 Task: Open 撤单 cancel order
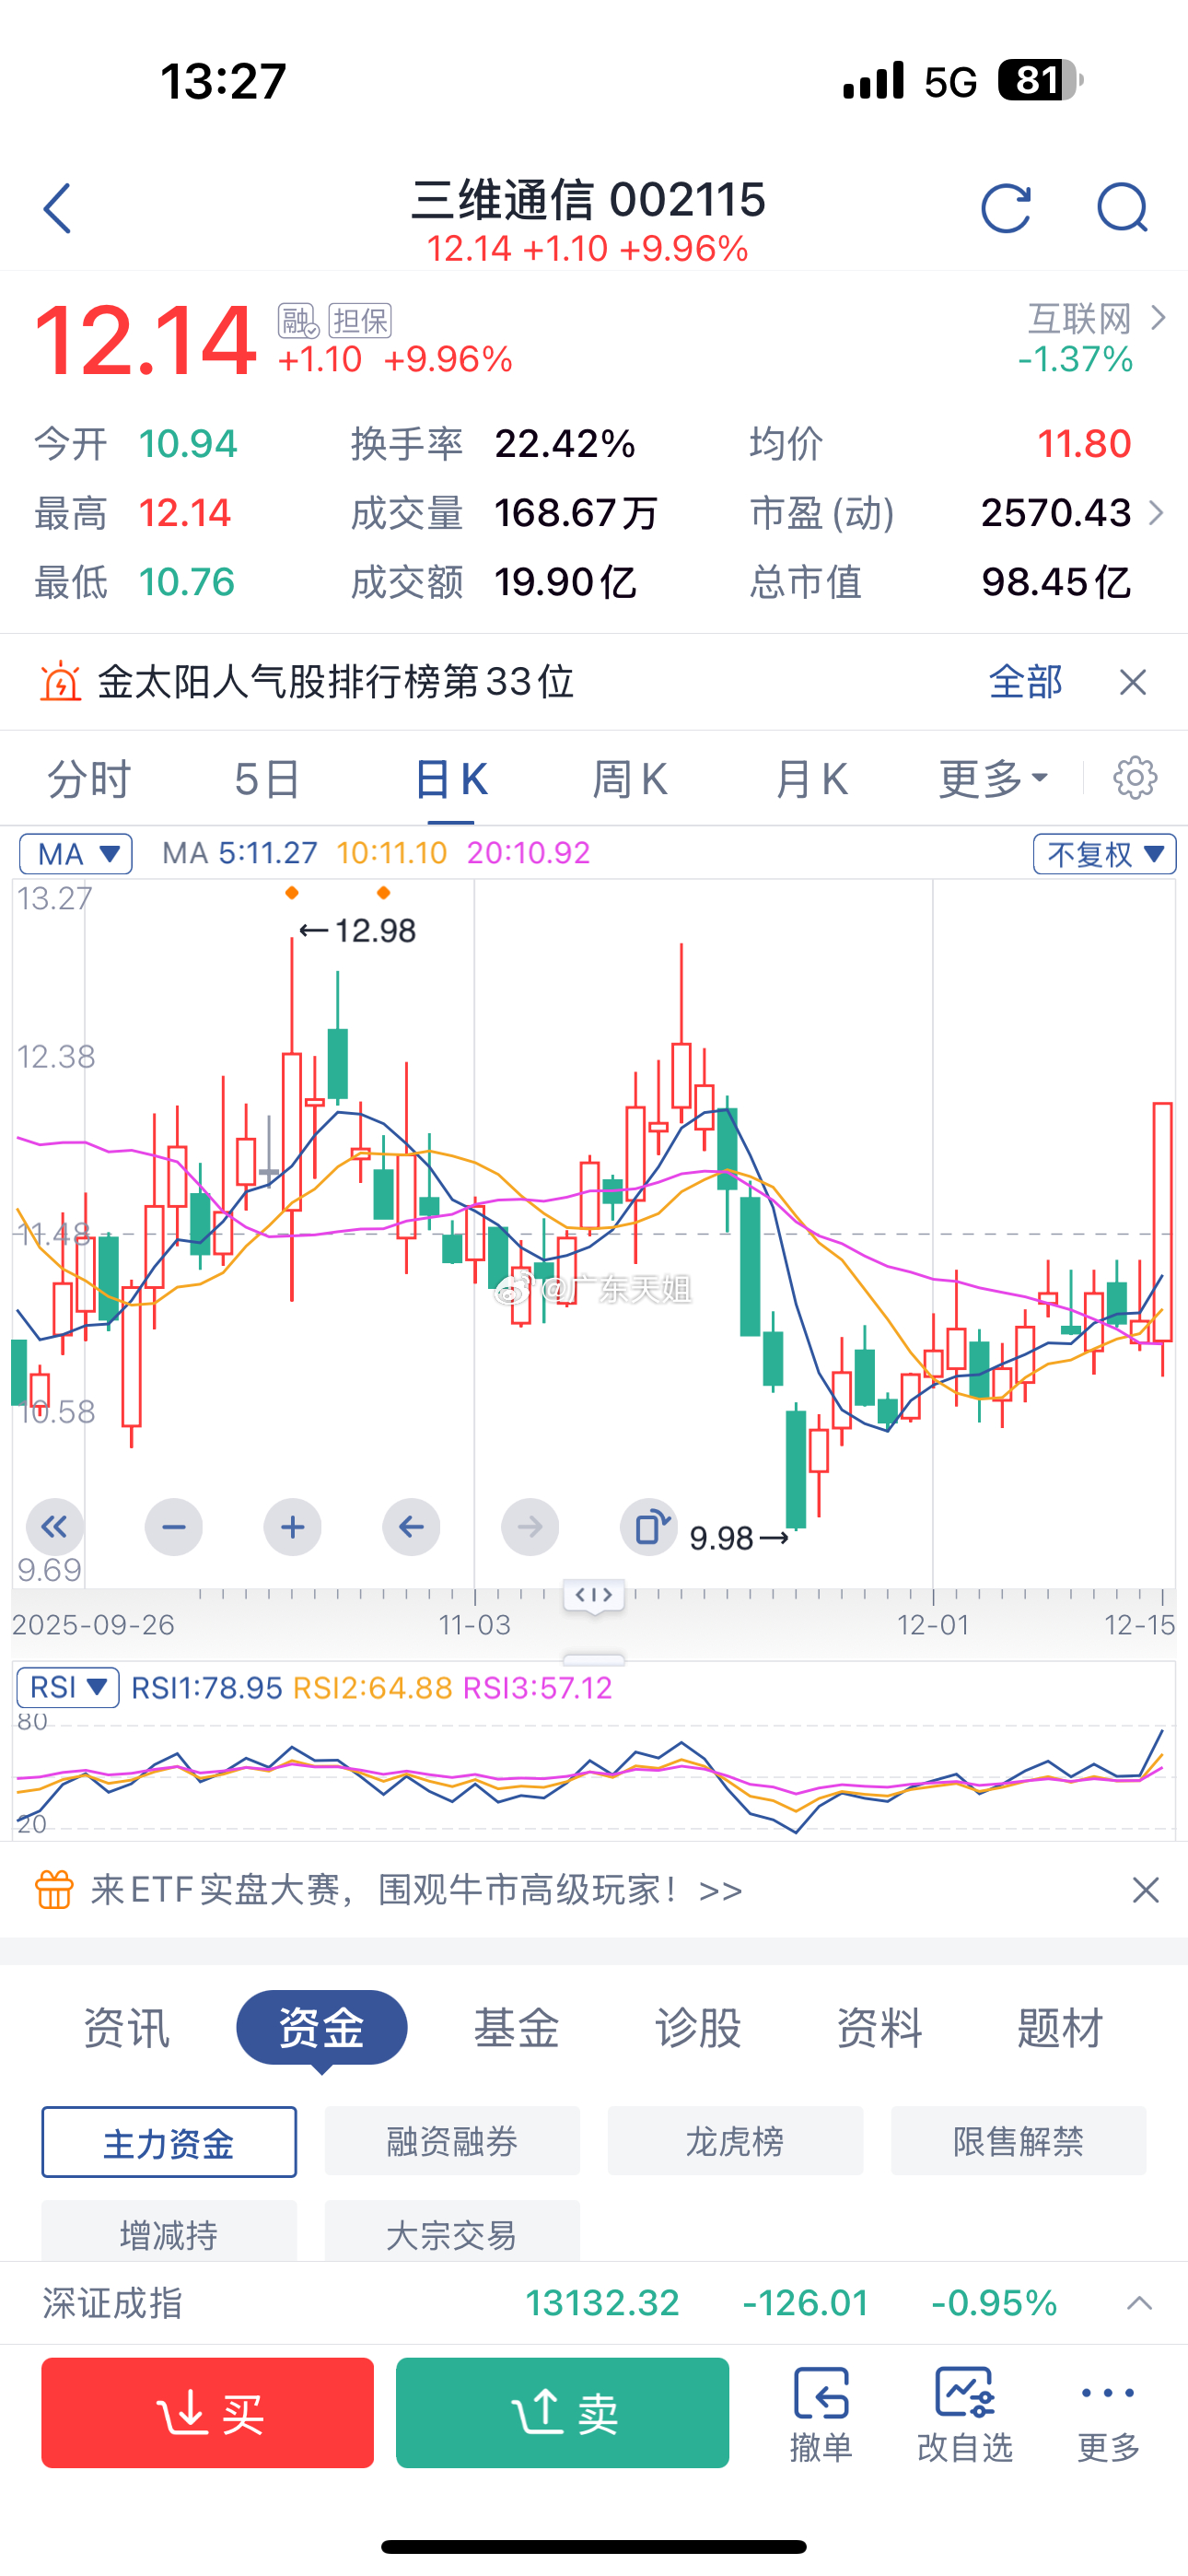(x=821, y=2413)
